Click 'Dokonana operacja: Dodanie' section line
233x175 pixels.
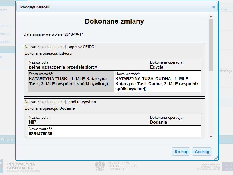pyautogui.click(x=50, y=108)
